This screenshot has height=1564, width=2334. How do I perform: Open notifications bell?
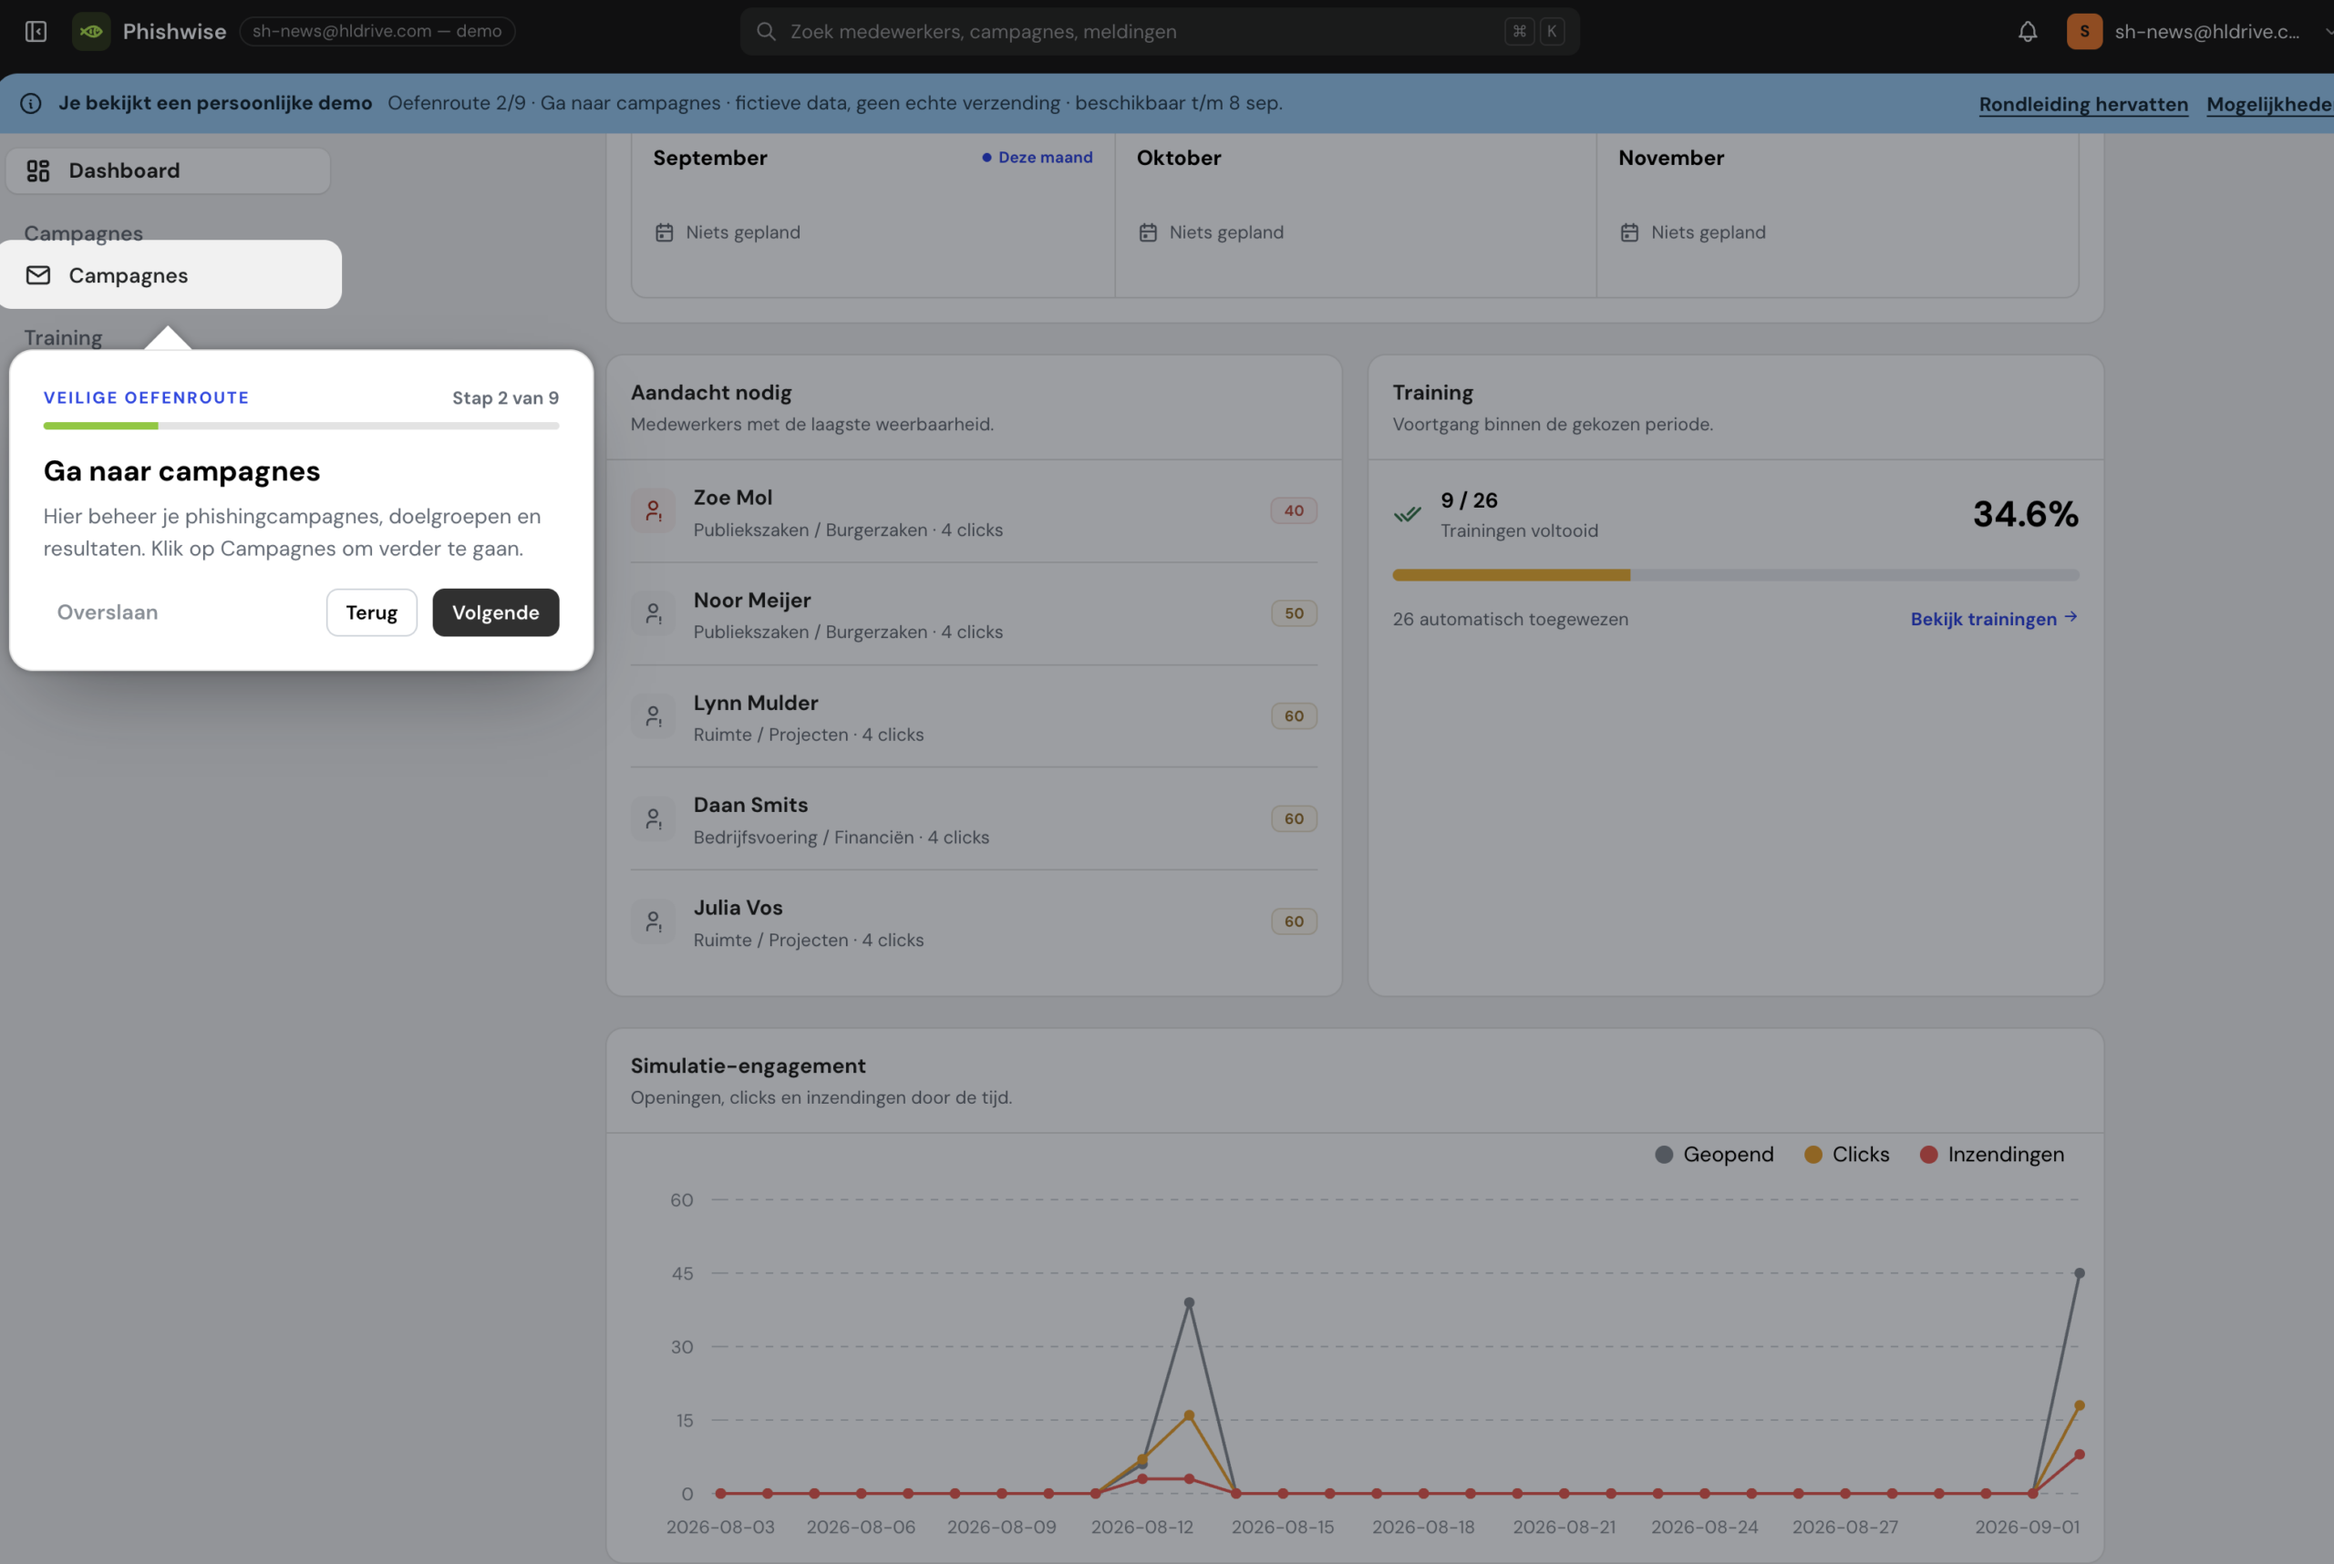[x=2027, y=32]
